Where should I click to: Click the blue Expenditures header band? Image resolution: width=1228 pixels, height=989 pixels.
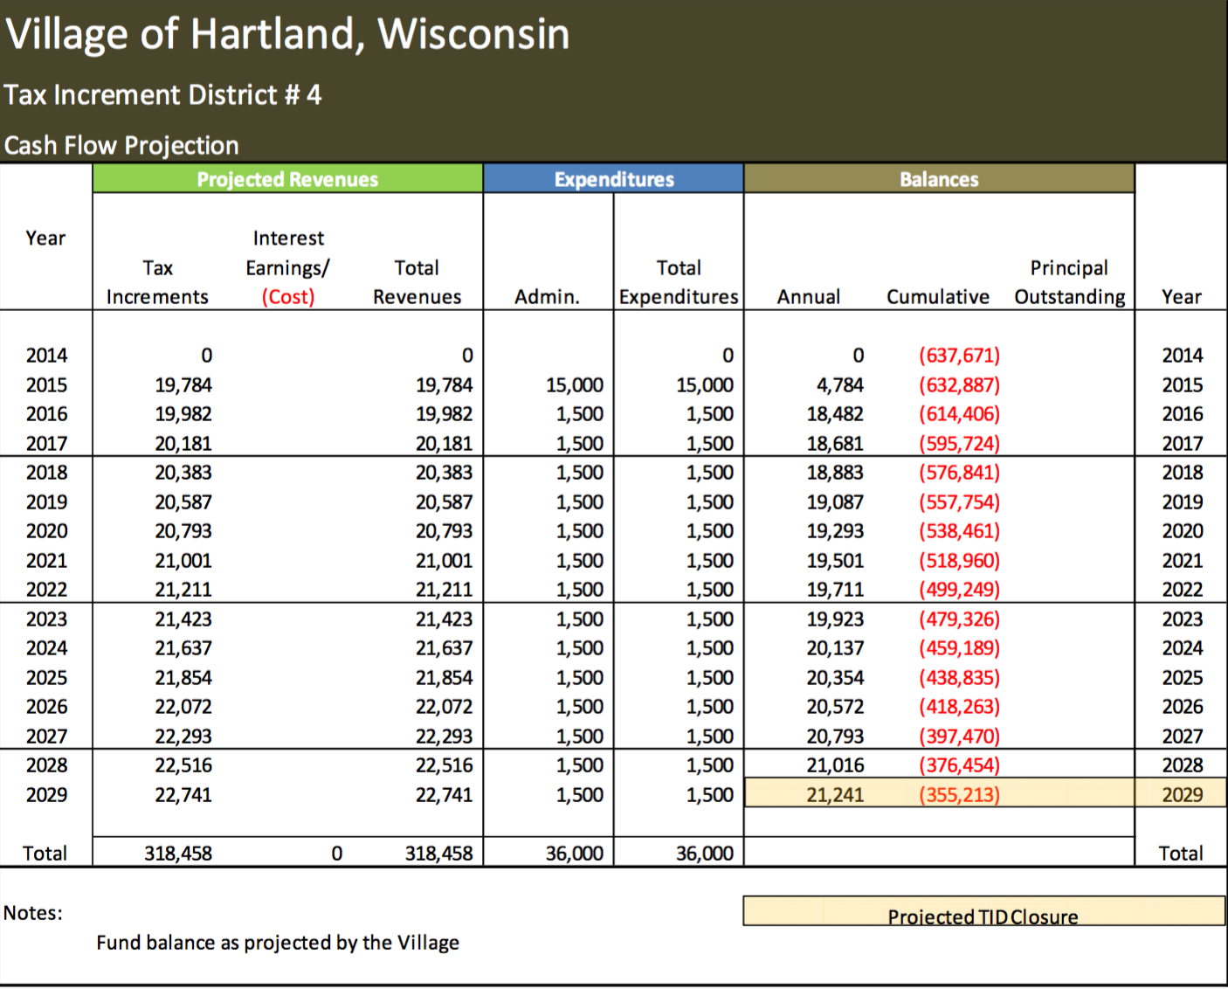613,179
